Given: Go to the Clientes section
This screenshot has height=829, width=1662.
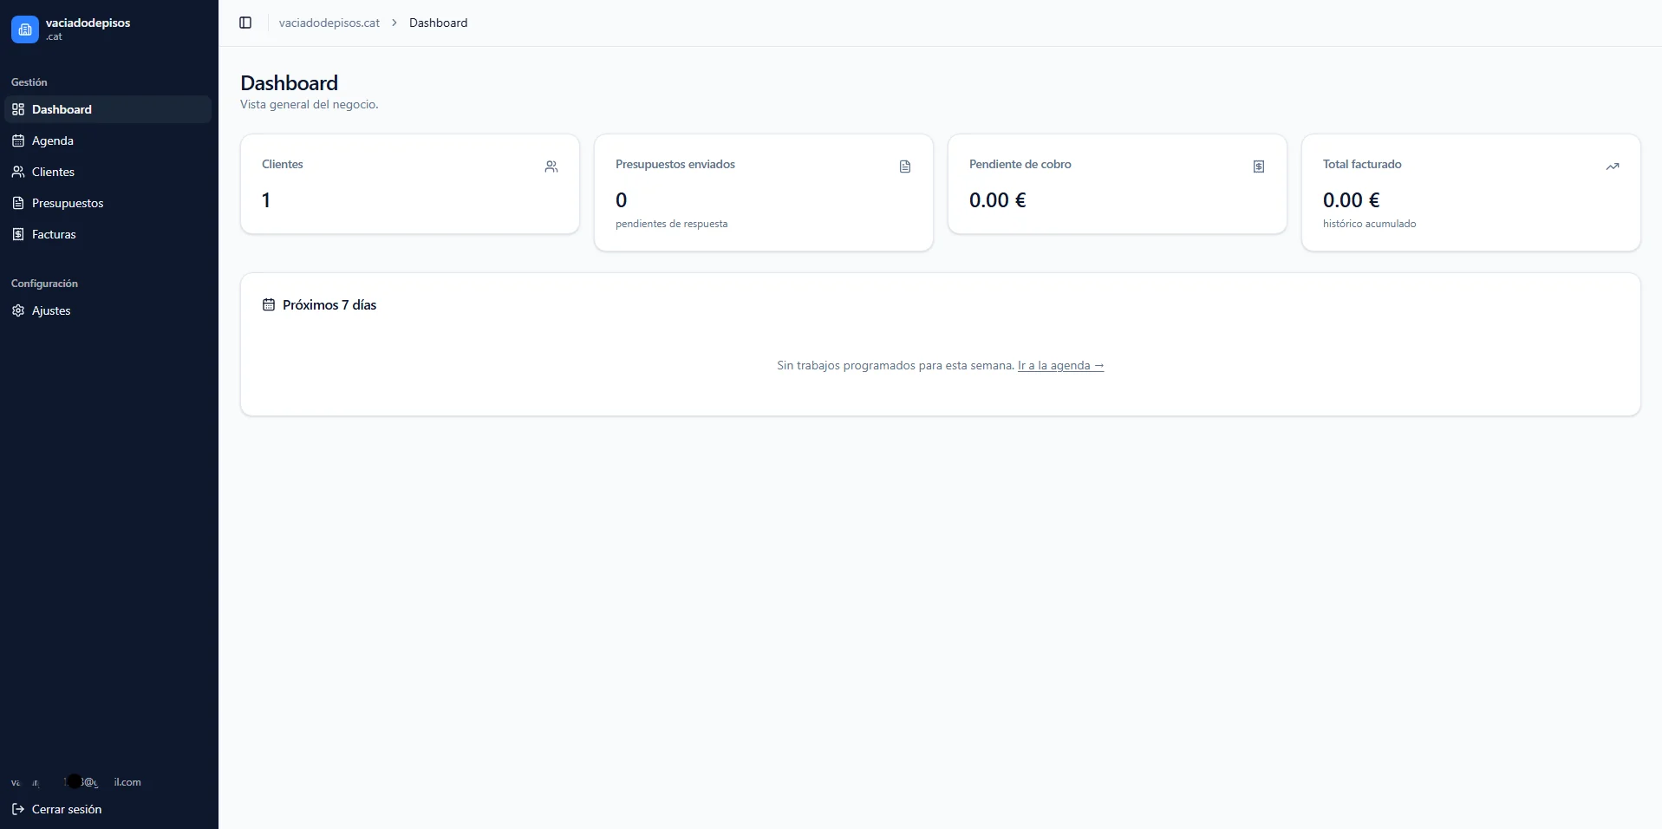Looking at the screenshot, I should [108, 172].
